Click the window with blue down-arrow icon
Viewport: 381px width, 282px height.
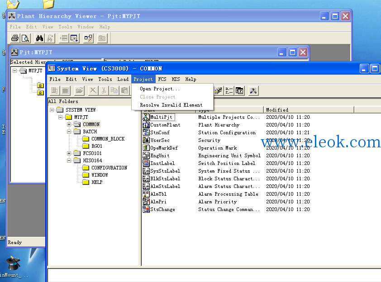(74, 38)
